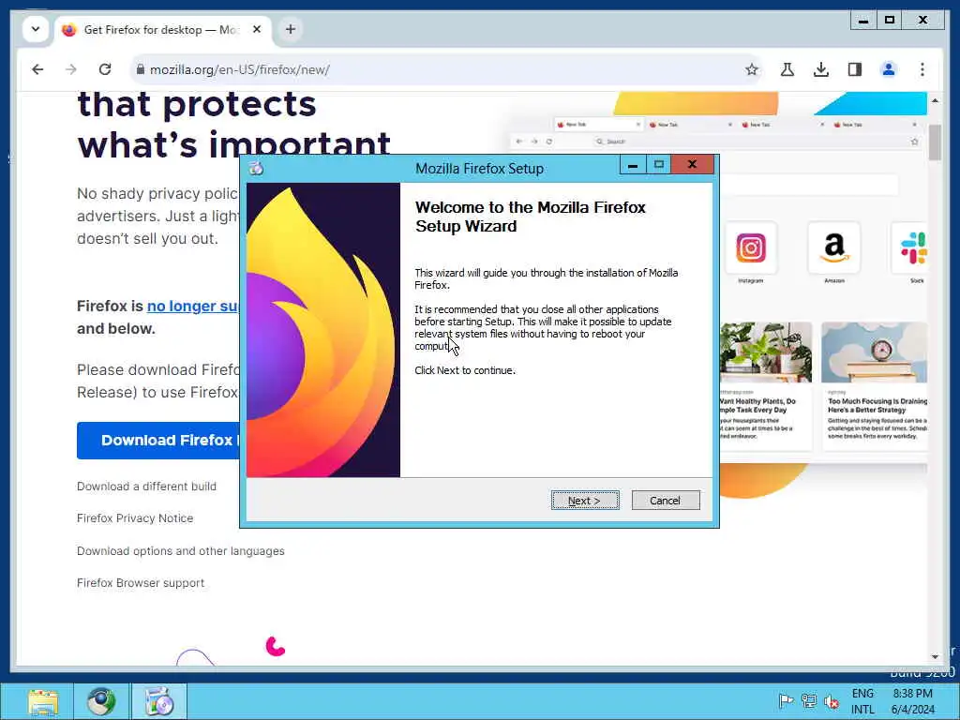This screenshot has width=960, height=720.
Task: Click the Instagram shortcut tile
Action: pyautogui.click(x=751, y=247)
